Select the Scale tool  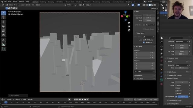tap(4, 31)
